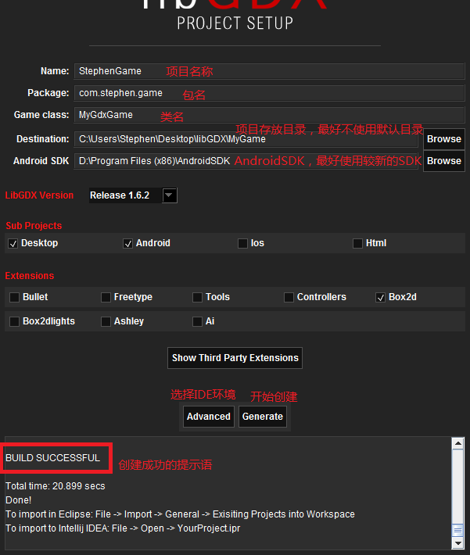Screen dimensions: 470x555
Task: Tick the Box2dlights extension checkbox
Action: [x=15, y=321]
